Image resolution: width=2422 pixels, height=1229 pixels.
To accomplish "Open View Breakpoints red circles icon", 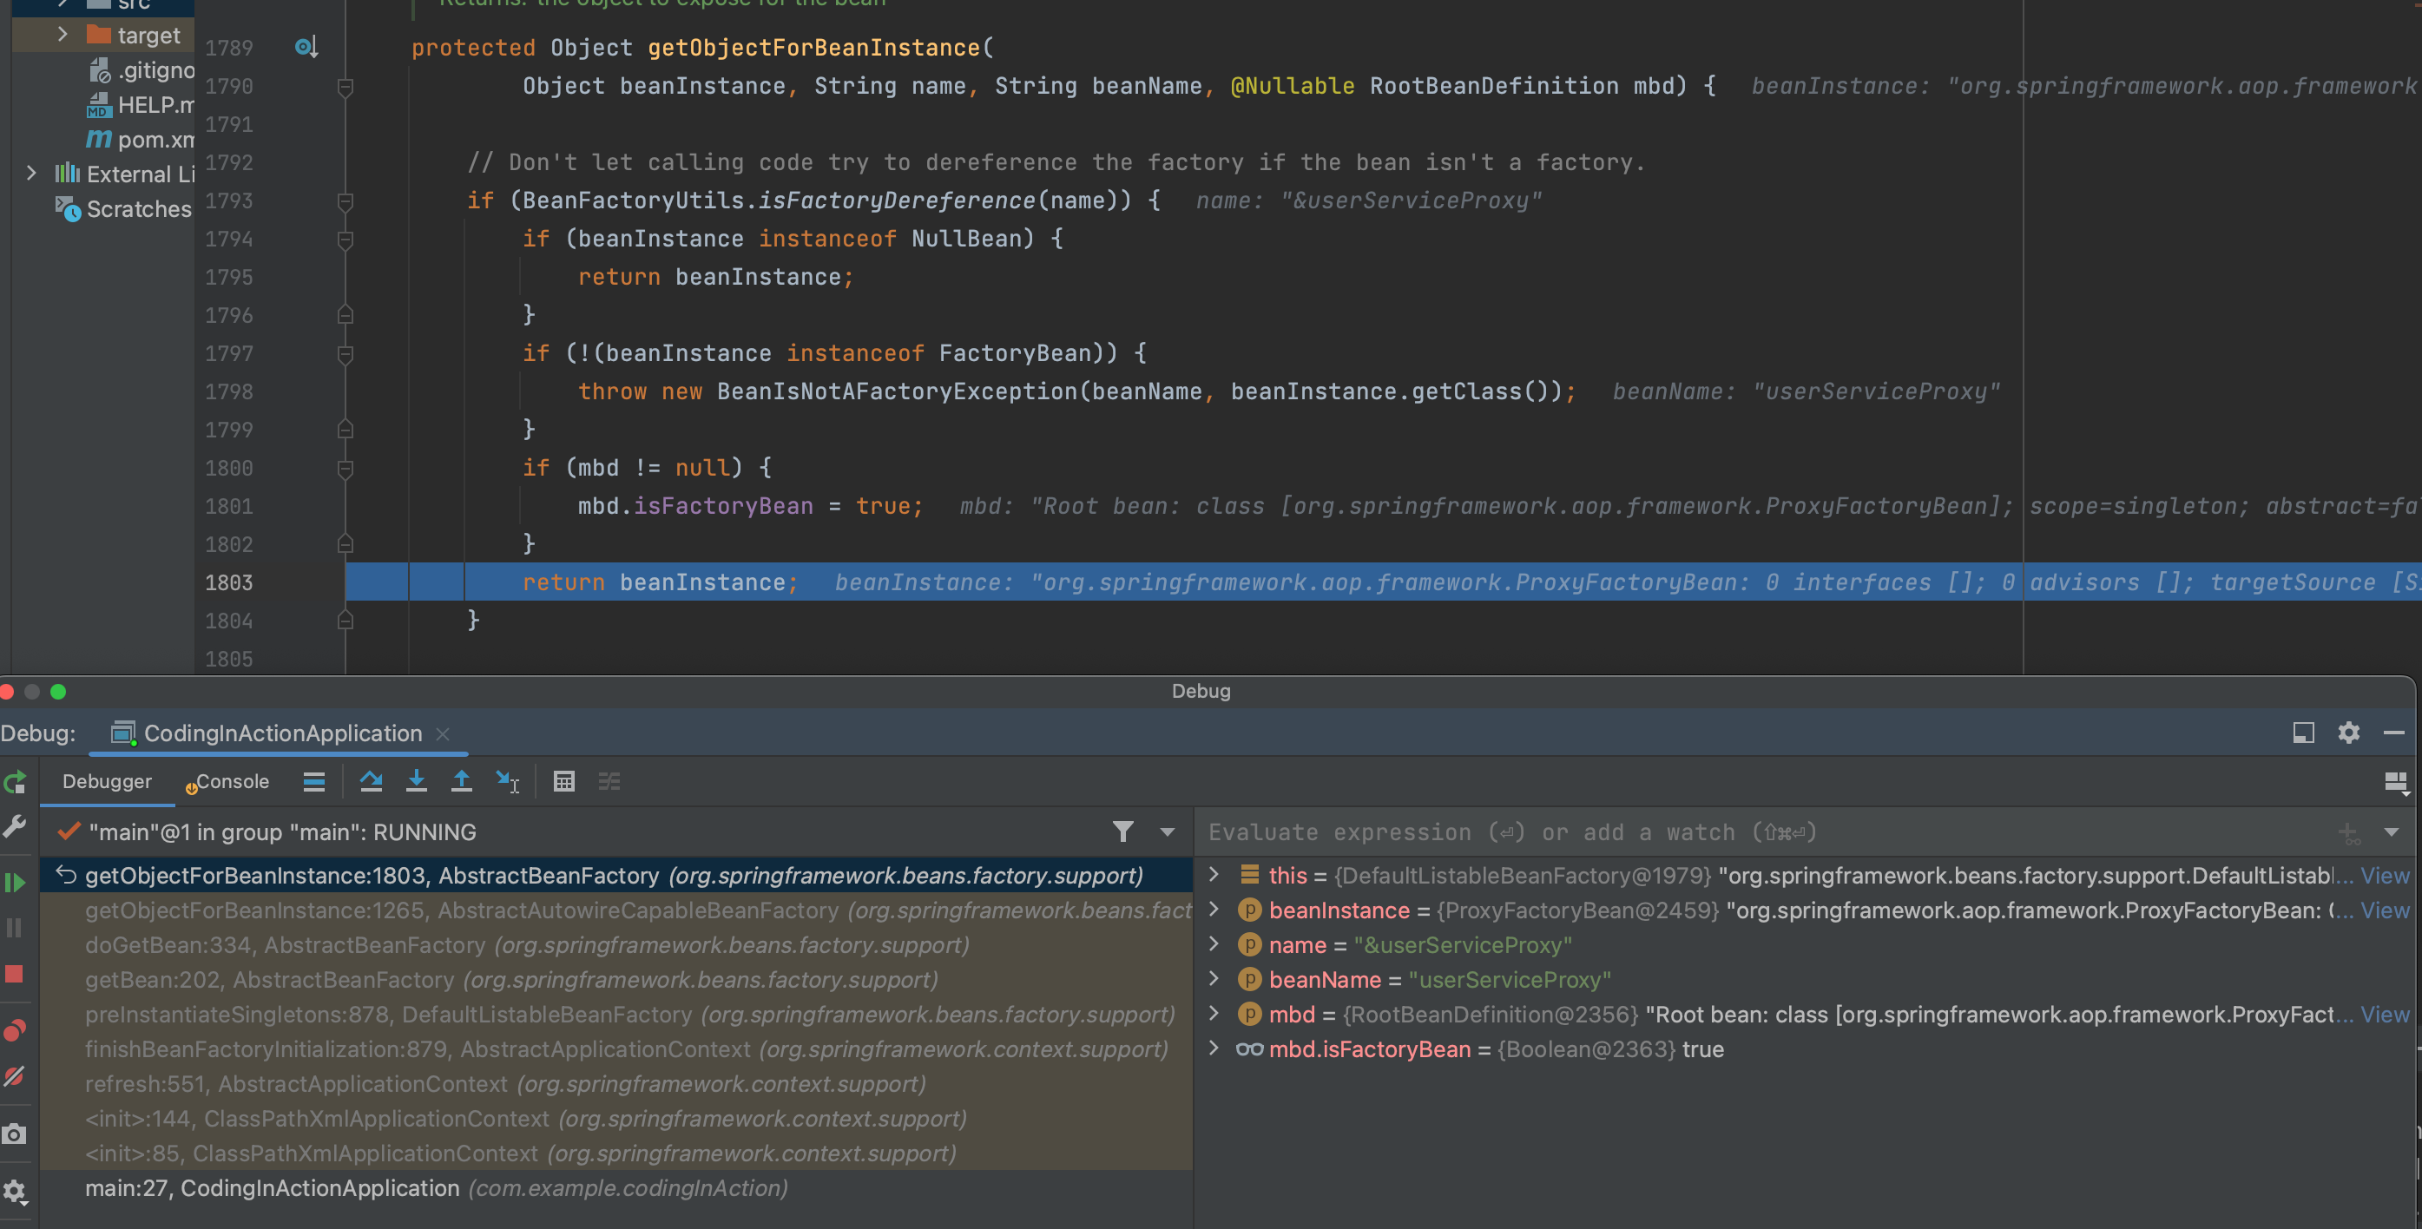I will pos(14,1030).
